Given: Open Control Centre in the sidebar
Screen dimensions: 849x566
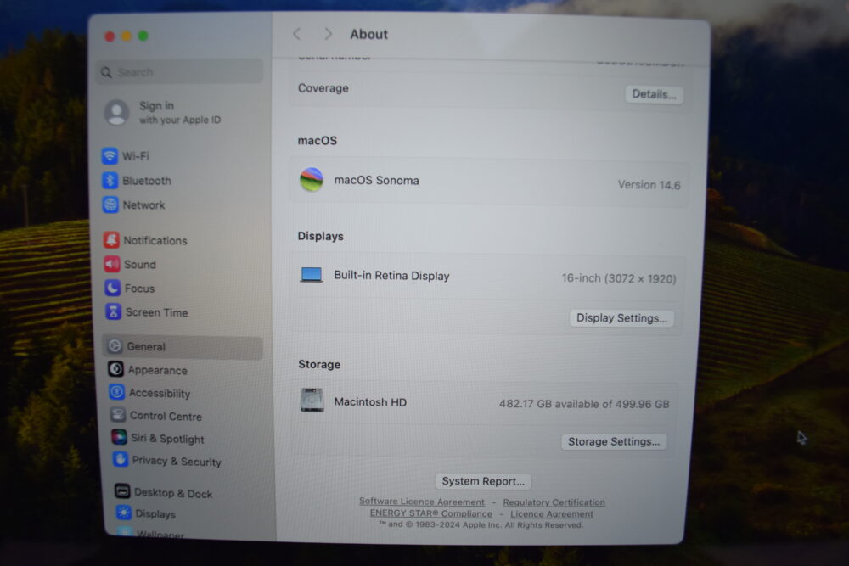Looking at the screenshot, I should pos(156,416).
